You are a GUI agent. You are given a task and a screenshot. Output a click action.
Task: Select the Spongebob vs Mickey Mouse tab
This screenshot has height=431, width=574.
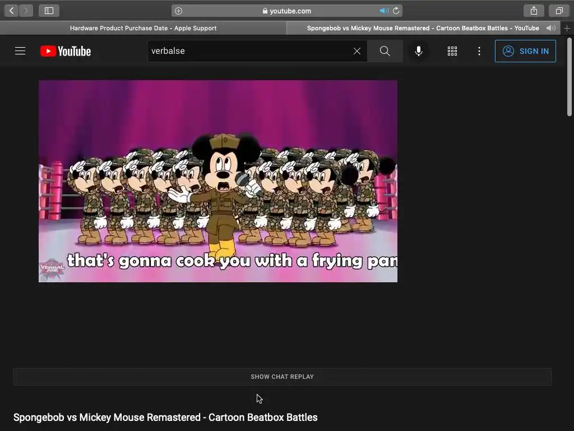[423, 28]
